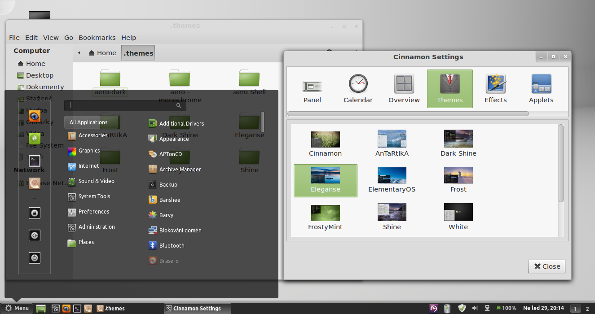Select the Themes category in Cinnamon Settings

tap(450, 89)
